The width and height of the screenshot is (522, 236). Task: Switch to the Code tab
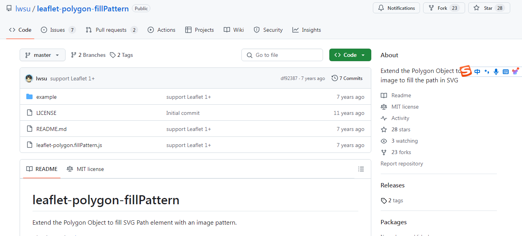(x=20, y=30)
